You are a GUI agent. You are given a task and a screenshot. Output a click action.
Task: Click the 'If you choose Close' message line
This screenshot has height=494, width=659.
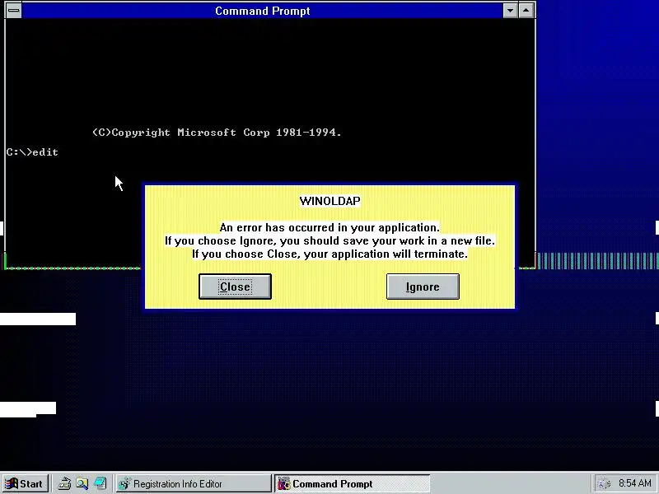point(330,254)
